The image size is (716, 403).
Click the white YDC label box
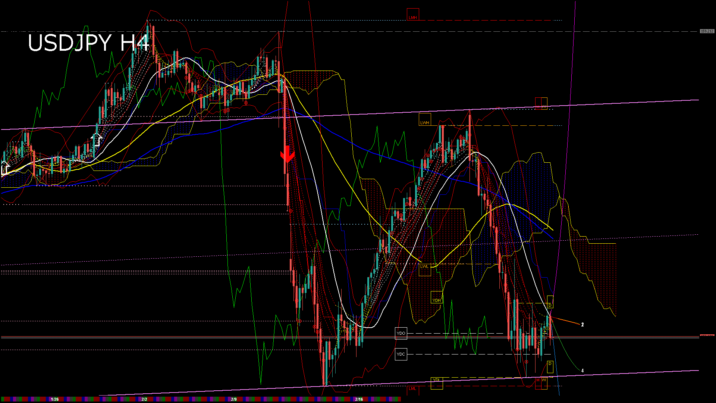point(401,354)
